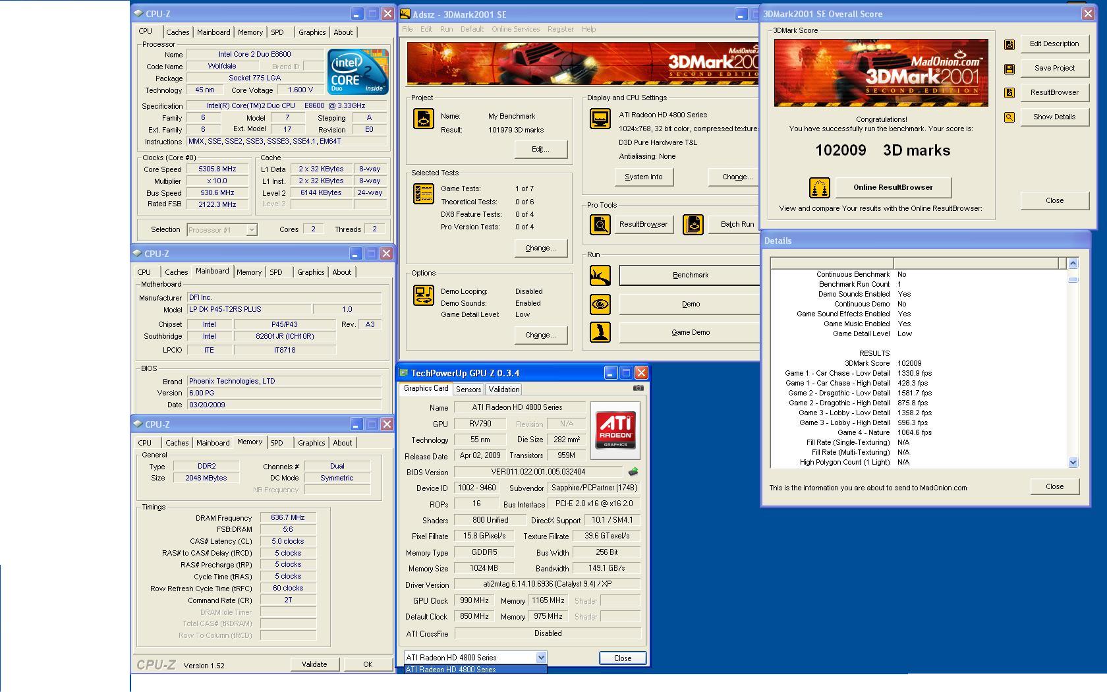
Task: Click the BIOS save chip icon in GPU-Z
Action: [633, 472]
